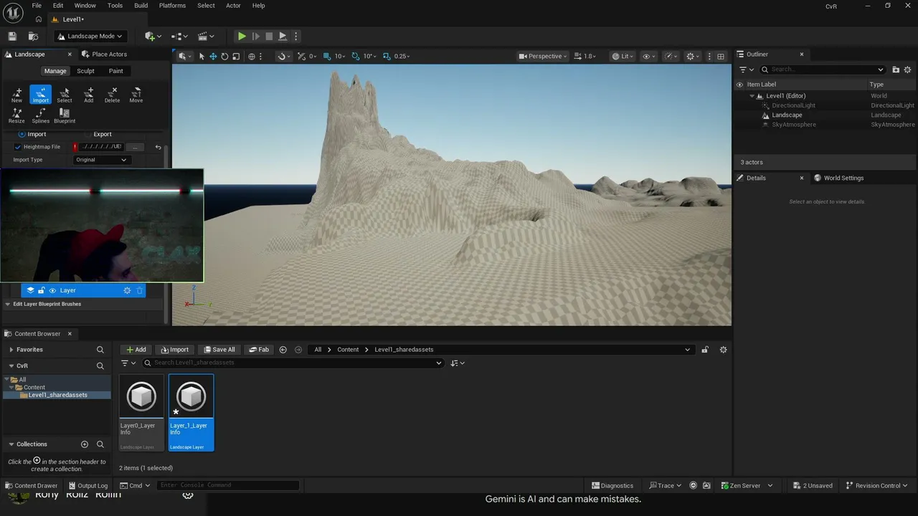Viewport: 918px width, 516px height.
Task: Open the Landscape Mode dropdown
Action: click(x=90, y=36)
